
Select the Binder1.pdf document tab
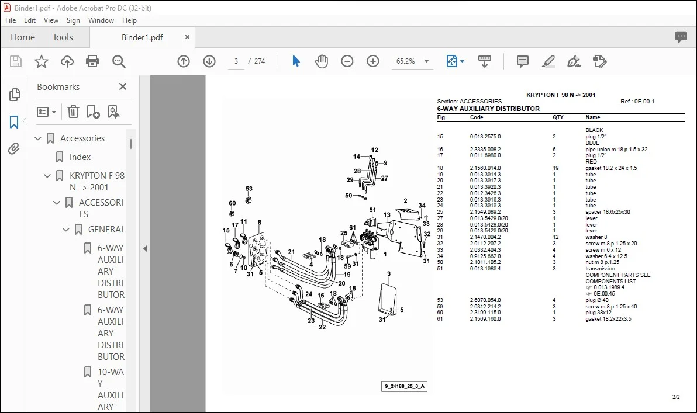coord(142,37)
